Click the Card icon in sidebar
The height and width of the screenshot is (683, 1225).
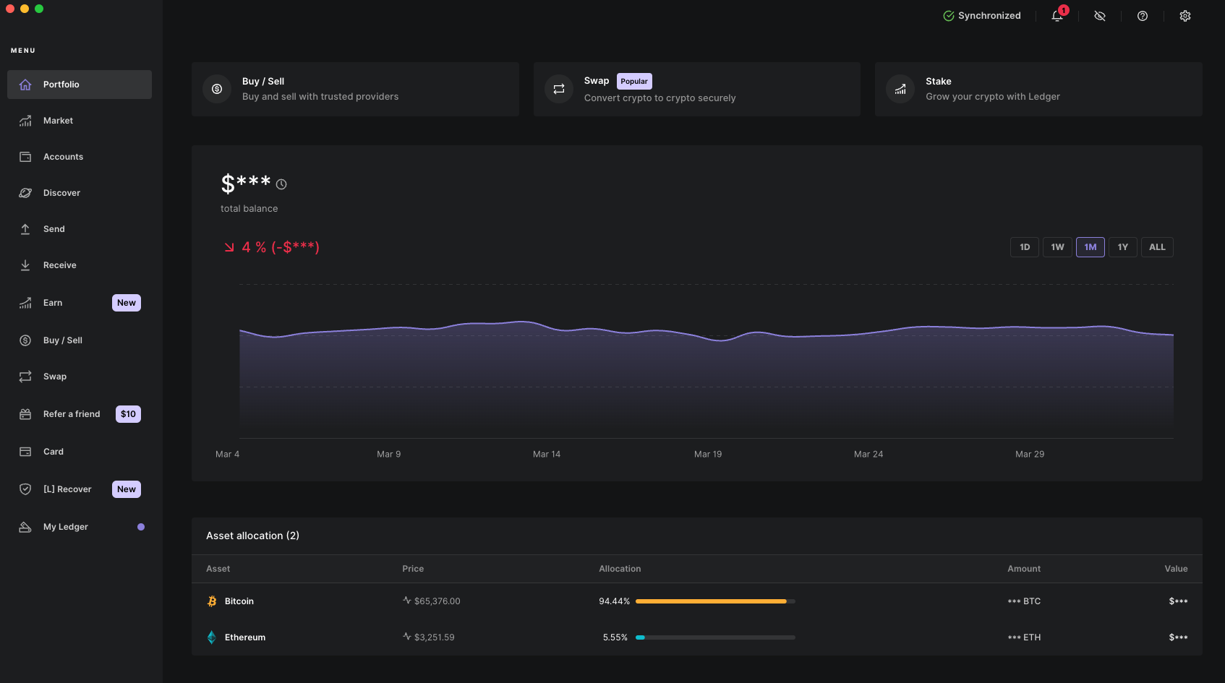click(25, 452)
